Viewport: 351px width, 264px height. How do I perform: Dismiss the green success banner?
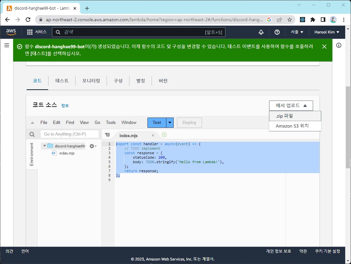[324, 47]
